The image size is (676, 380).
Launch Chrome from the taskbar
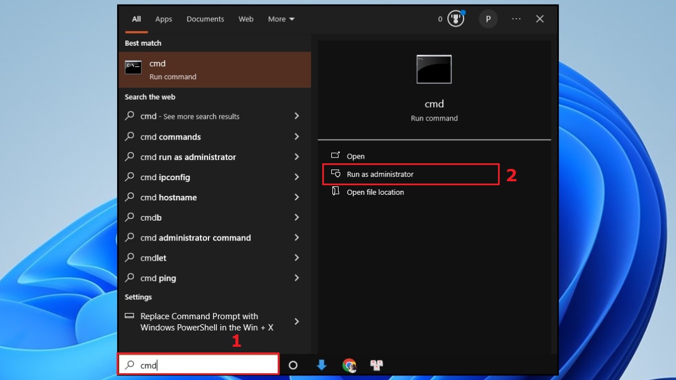click(350, 365)
